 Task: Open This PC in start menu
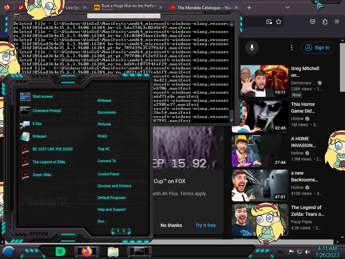[104, 149]
